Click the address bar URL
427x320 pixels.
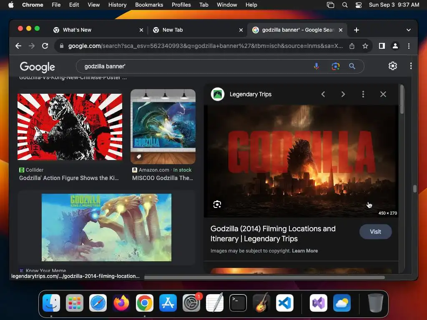(205, 46)
